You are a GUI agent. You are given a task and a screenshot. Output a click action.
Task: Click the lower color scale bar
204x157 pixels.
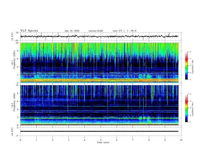(186, 108)
